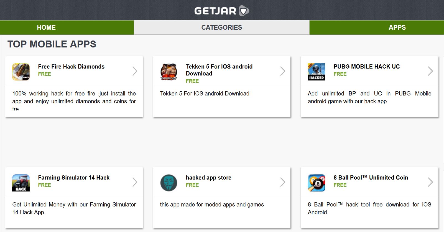Click the hacked app store title link

(x=208, y=178)
